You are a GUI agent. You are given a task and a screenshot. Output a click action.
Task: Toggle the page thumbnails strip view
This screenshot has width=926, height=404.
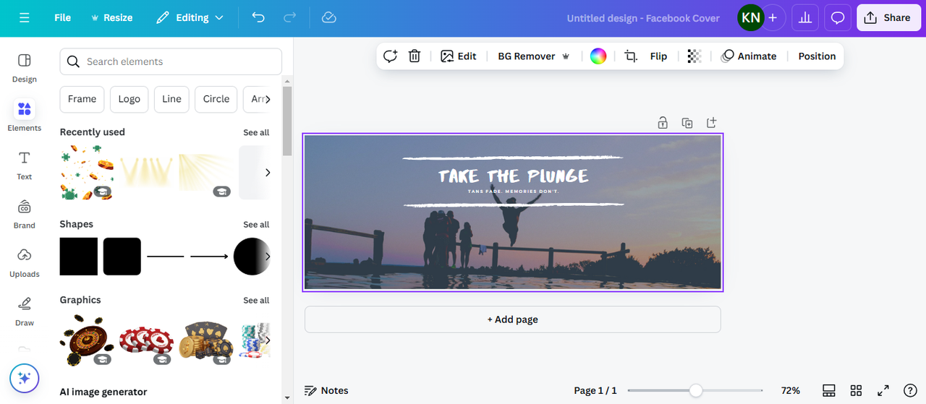[x=830, y=390]
